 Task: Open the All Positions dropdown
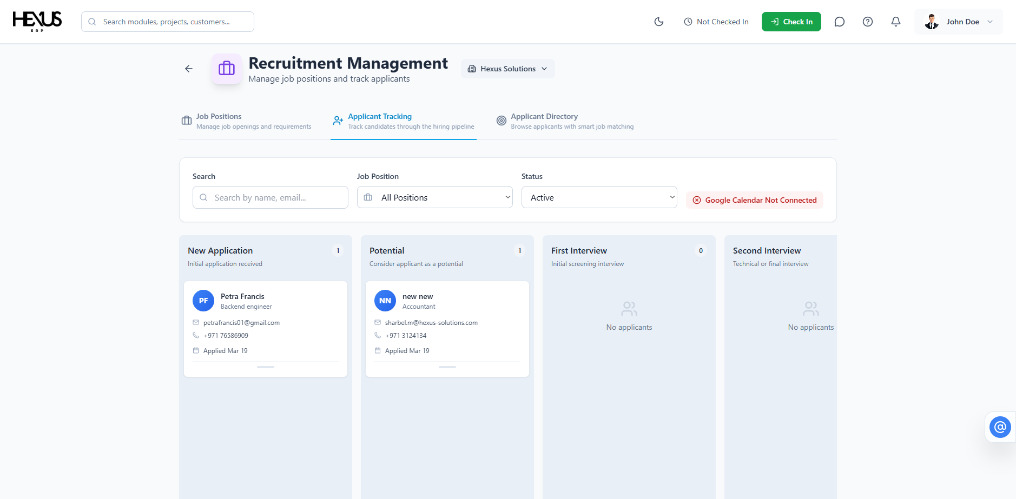(435, 197)
